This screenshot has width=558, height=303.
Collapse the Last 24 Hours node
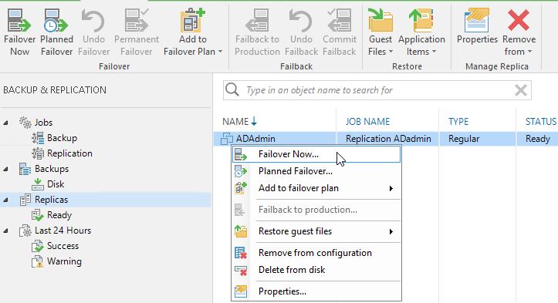(5, 231)
